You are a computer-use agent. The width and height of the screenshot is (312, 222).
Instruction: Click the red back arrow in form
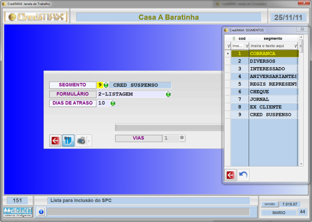pos(55,140)
